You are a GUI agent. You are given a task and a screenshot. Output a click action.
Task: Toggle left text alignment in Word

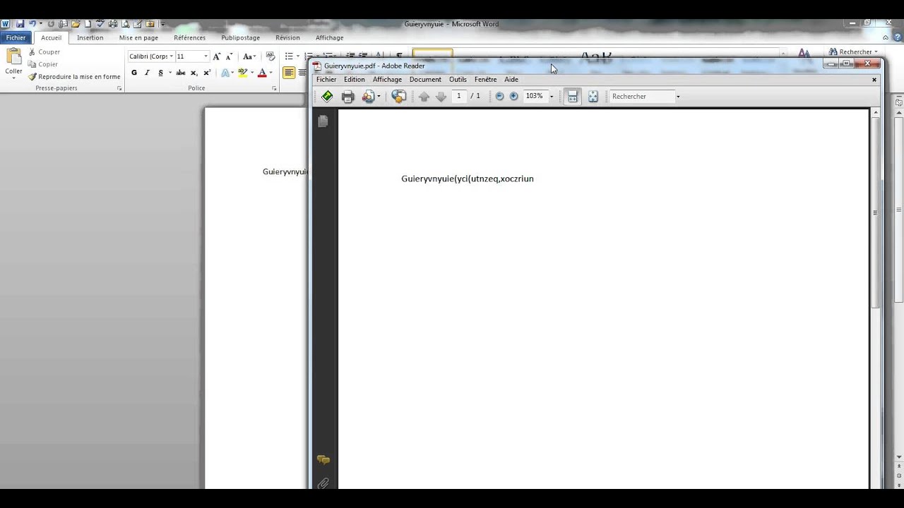[x=289, y=73]
